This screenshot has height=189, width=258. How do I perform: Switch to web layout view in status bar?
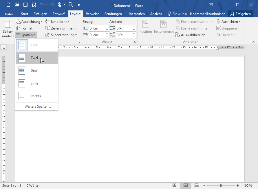point(197,186)
